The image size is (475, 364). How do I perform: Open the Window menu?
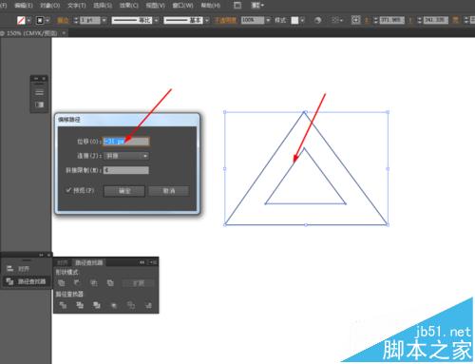tap(182, 6)
